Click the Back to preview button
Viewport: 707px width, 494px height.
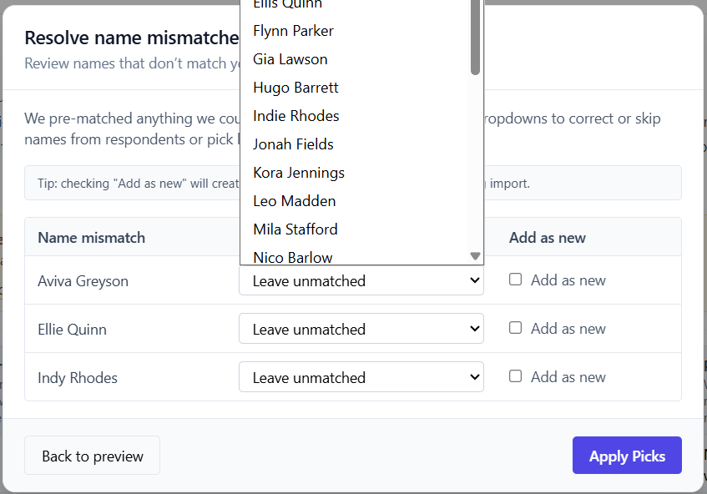(92, 456)
